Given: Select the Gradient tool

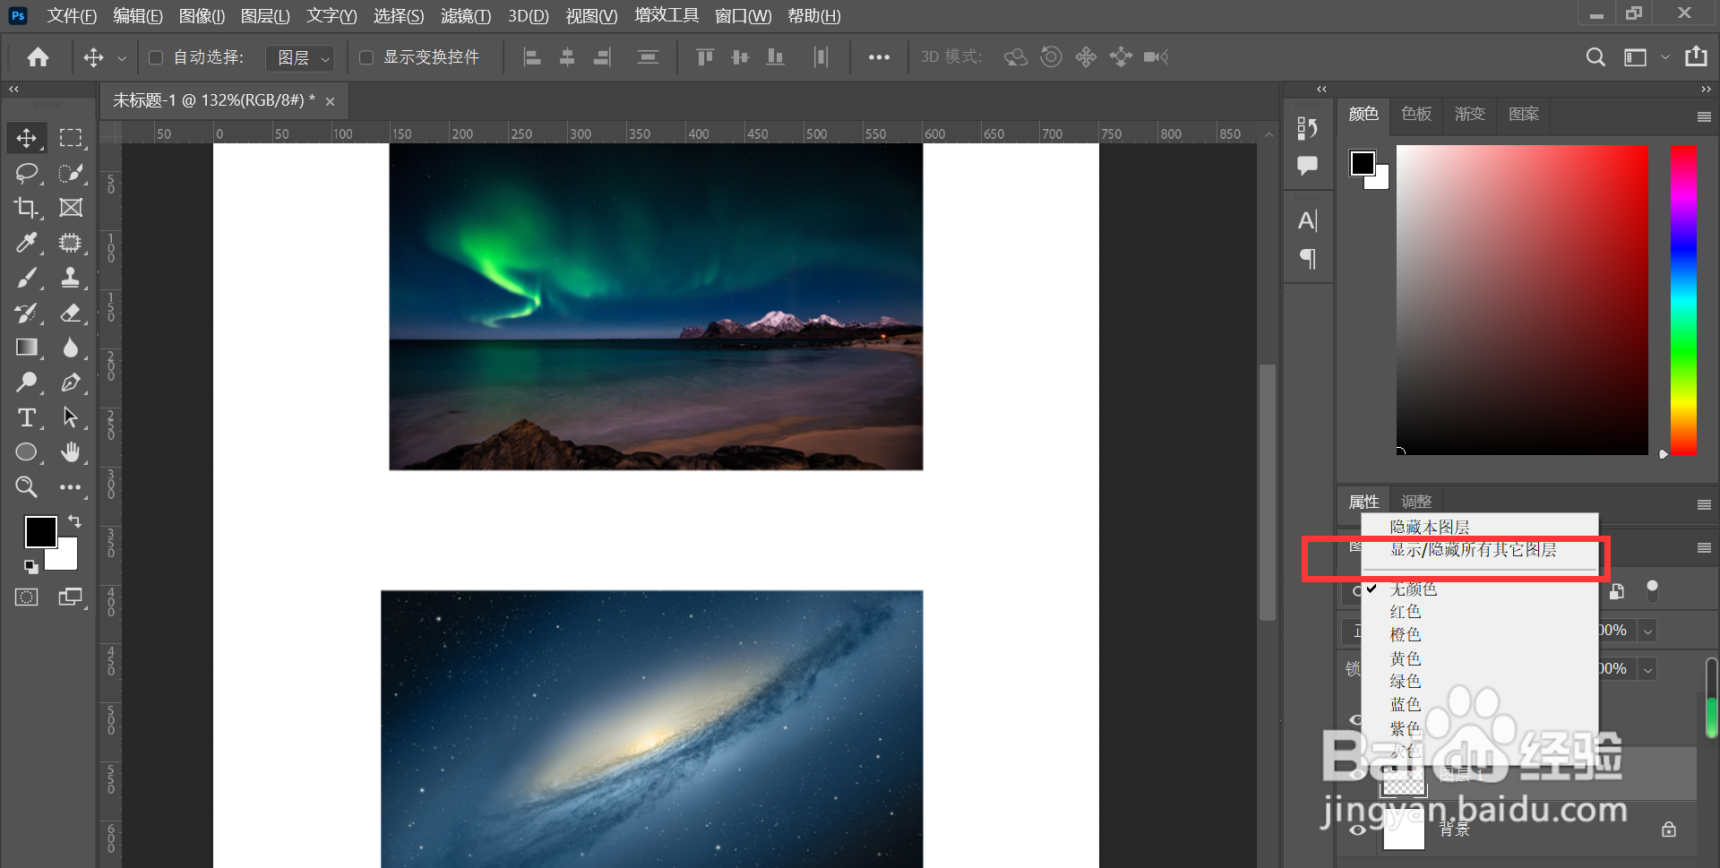Looking at the screenshot, I should (26, 348).
